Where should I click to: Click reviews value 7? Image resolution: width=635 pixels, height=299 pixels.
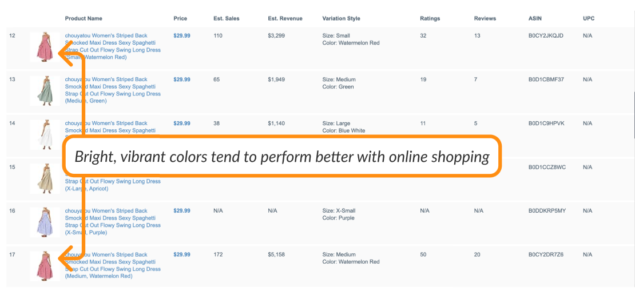pos(476,79)
